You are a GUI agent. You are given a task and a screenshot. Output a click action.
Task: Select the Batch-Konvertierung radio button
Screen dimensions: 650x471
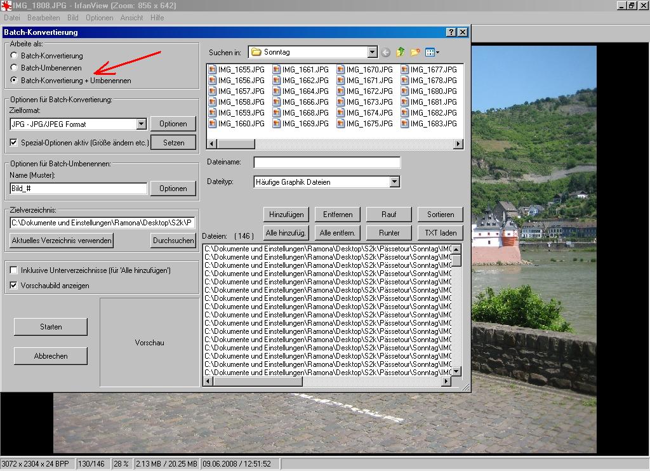pos(15,56)
